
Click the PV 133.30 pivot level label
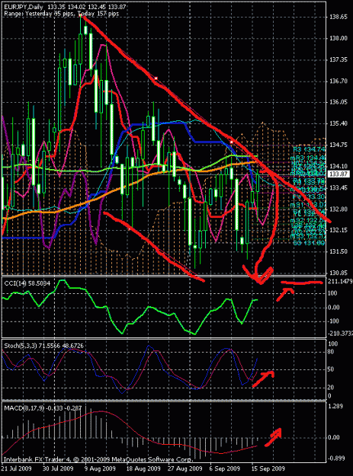[310, 197]
